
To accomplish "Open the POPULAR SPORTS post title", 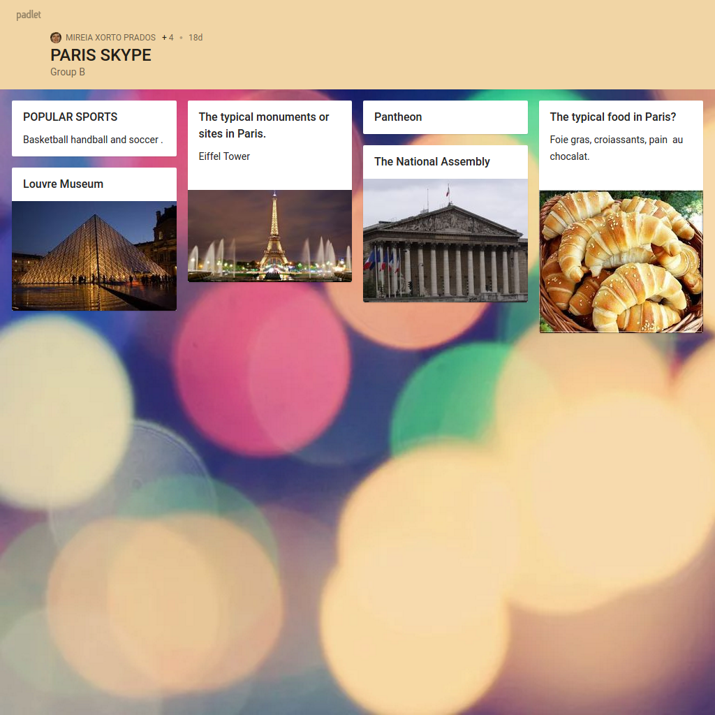I will click(71, 117).
